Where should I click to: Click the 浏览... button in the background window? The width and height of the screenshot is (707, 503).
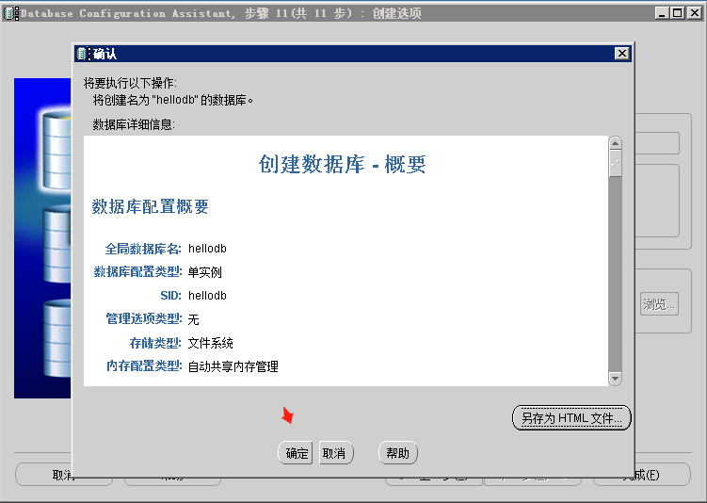(659, 304)
